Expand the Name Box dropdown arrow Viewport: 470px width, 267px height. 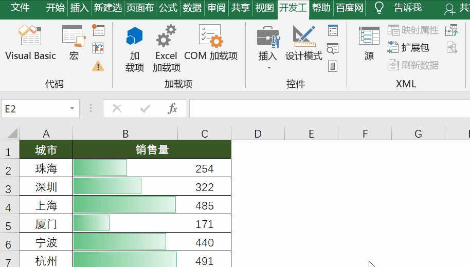pyautogui.click(x=72, y=108)
